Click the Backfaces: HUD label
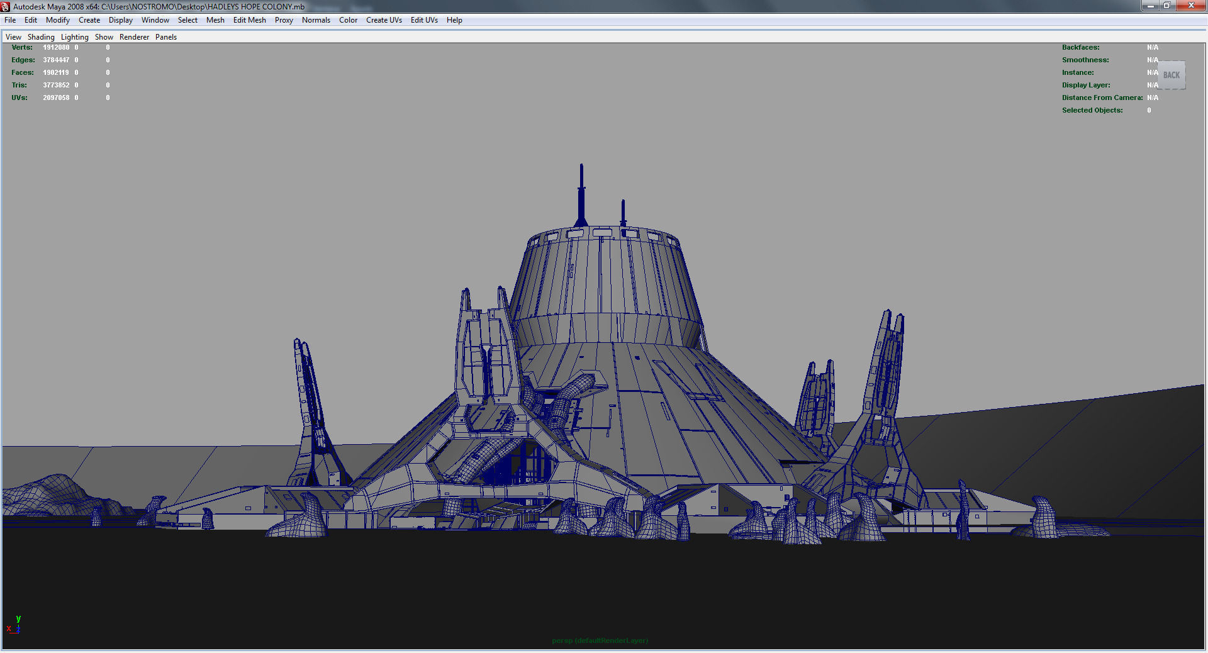 tap(1081, 48)
